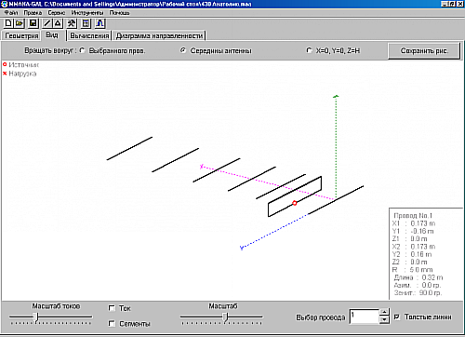This screenshot has height=337, width=465.
Task: Decrease wire number with the down stepper arrow
Action: click(x=384, y=319)
